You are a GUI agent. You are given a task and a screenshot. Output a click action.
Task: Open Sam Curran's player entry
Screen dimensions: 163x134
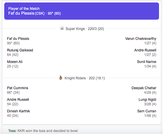pos(147,111)
